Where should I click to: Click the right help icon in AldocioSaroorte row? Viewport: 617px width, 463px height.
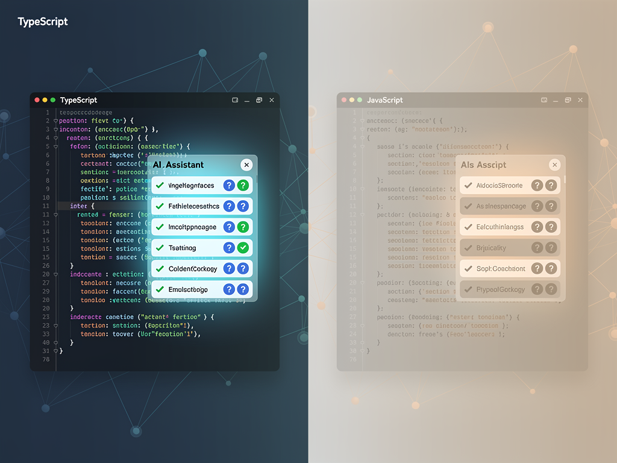click(x=551, y=185)
